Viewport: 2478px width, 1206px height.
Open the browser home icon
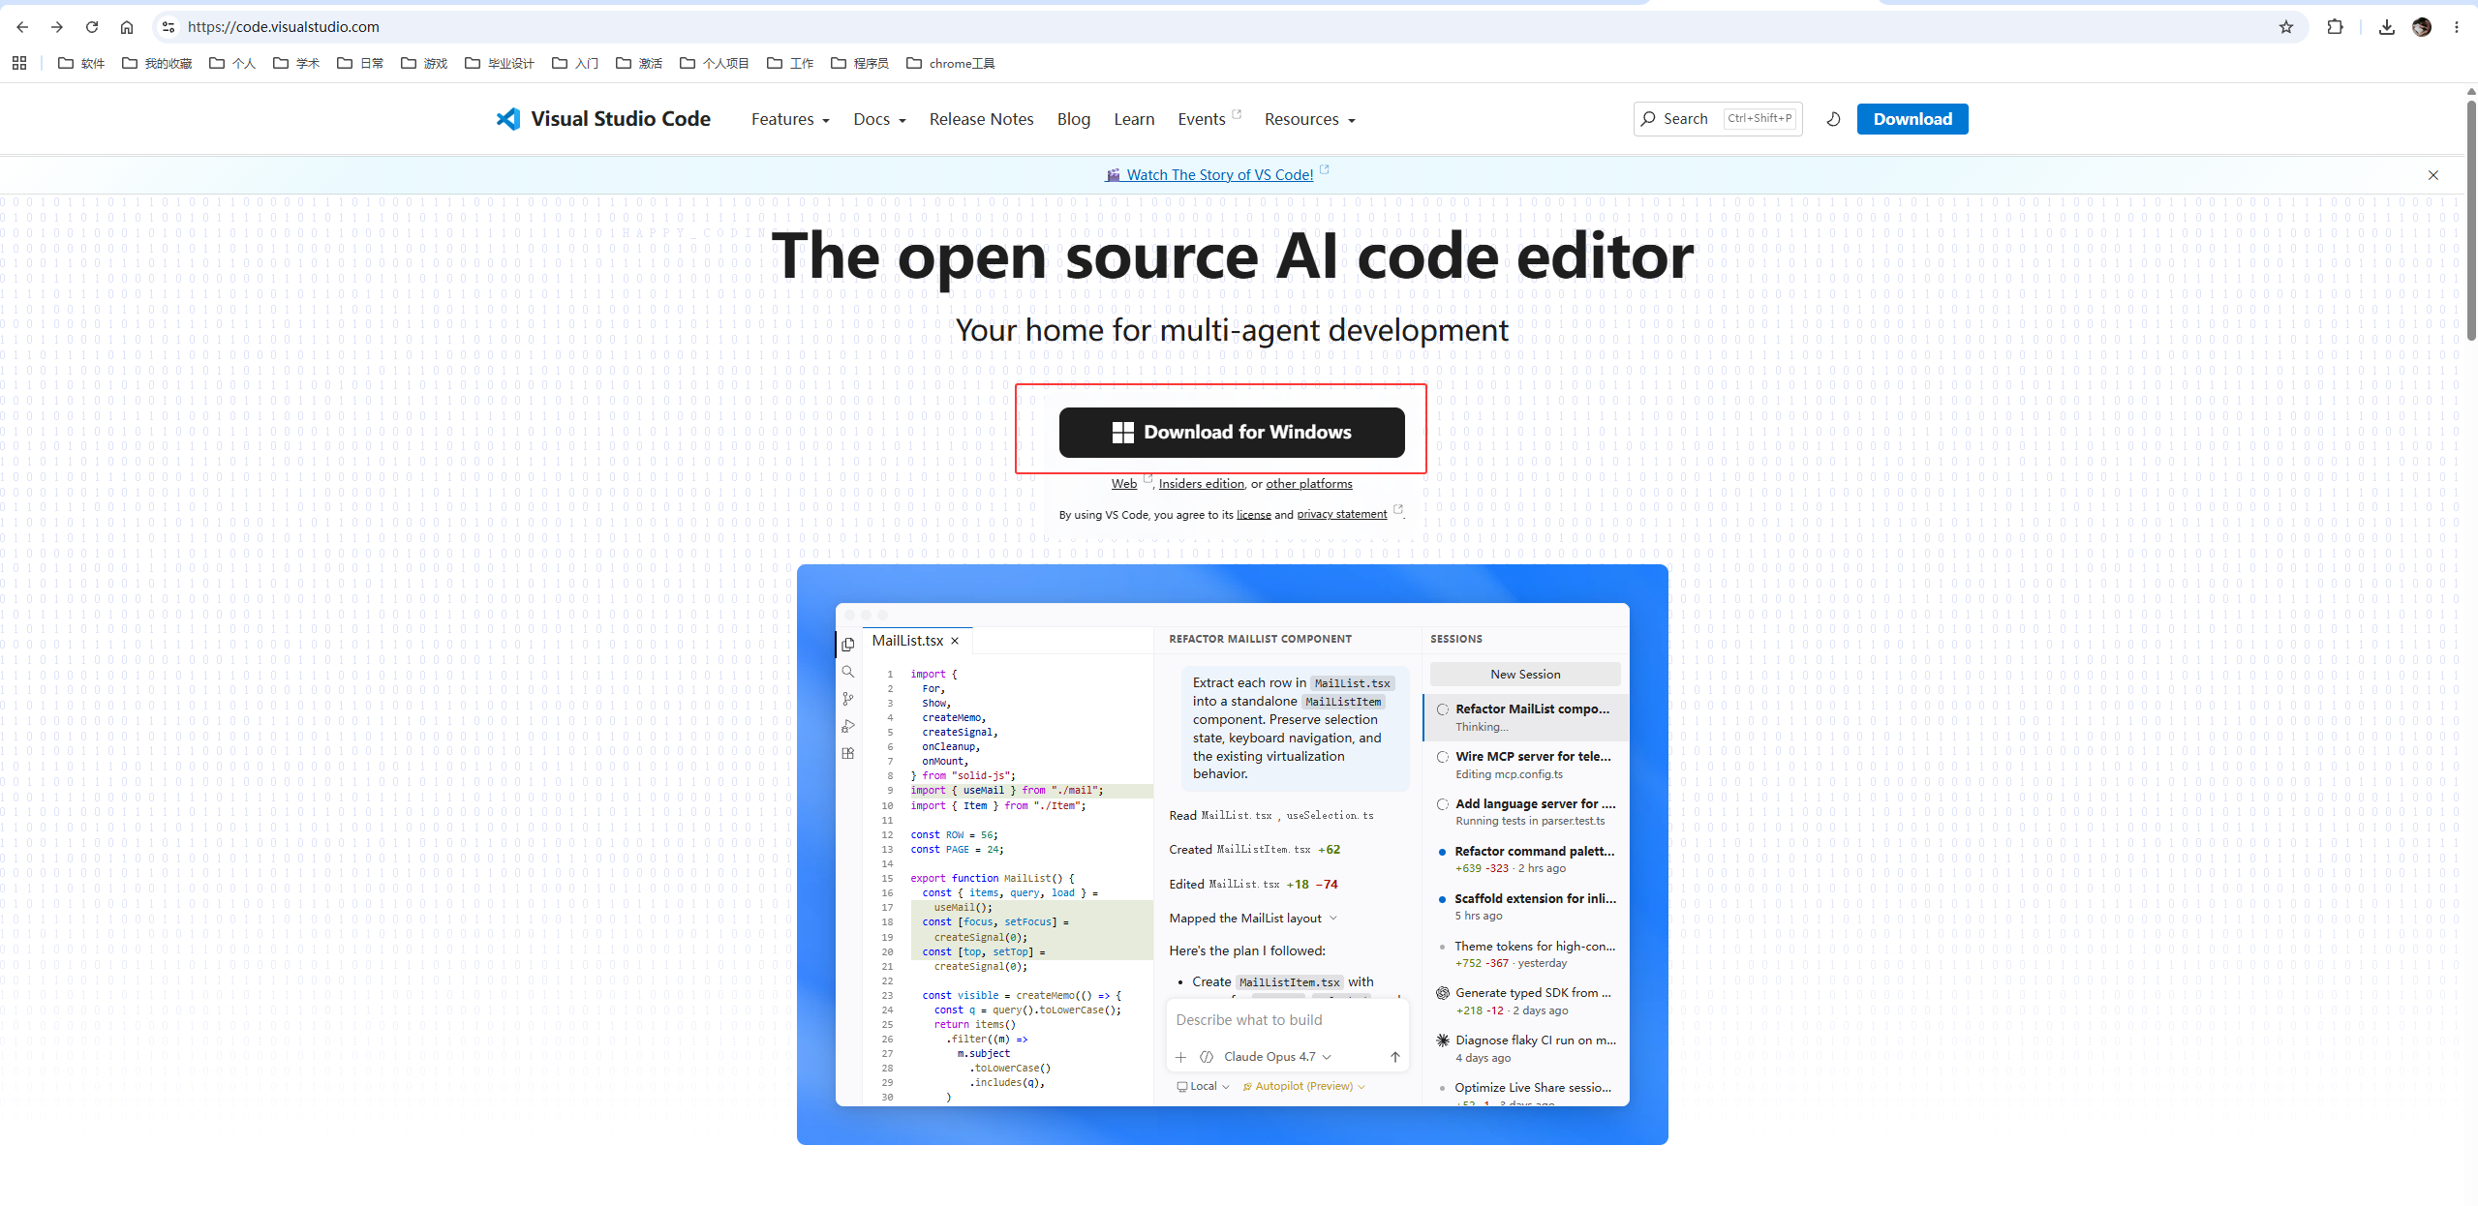pyautogui.click(x=127, y=27)
